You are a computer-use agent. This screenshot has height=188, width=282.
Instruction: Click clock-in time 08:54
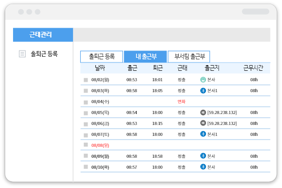click(x=132, y=112)
